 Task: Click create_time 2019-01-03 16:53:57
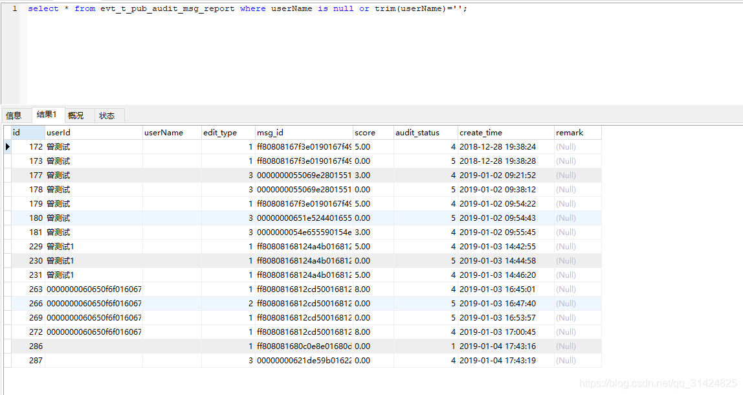505,318
